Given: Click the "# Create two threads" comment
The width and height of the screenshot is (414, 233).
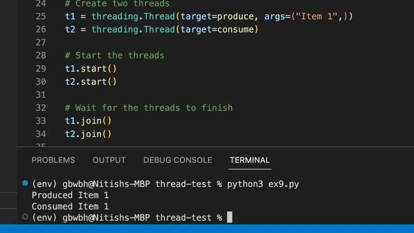Looking at the screenshot, I should pyautogui.click(x=117, y=4).
